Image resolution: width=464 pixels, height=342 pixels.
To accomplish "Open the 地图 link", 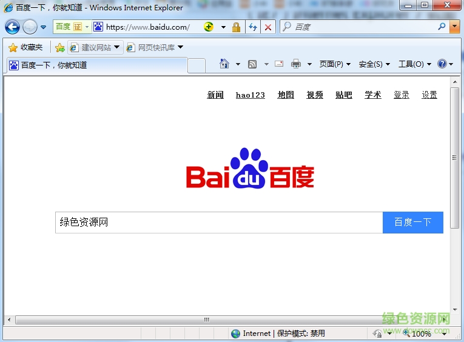I will tap(286, 95).
